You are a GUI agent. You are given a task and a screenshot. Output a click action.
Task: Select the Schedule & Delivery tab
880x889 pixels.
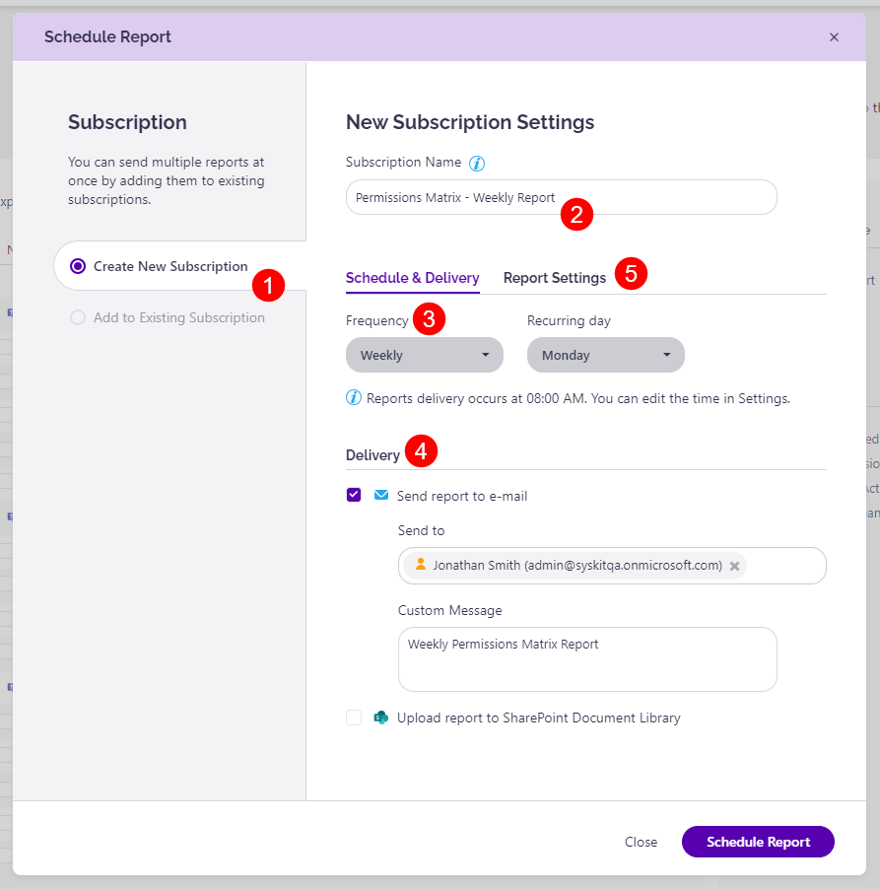412,278
